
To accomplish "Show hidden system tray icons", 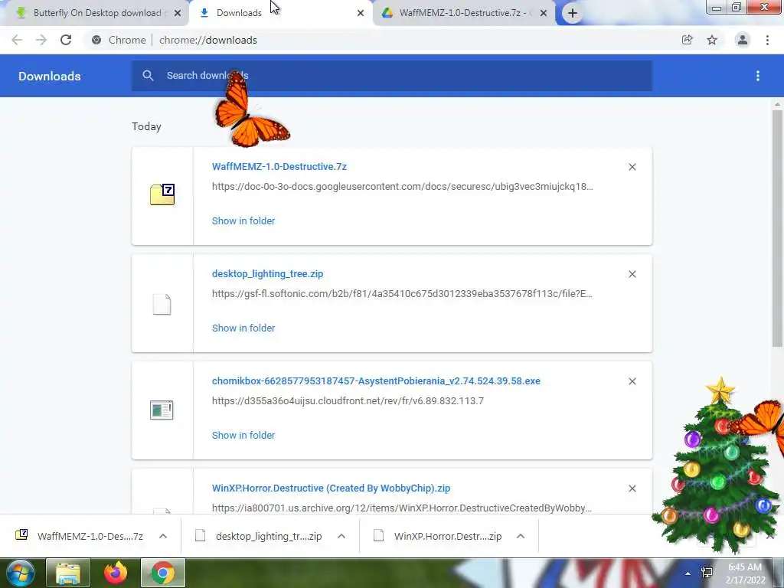I will [688, 573].
